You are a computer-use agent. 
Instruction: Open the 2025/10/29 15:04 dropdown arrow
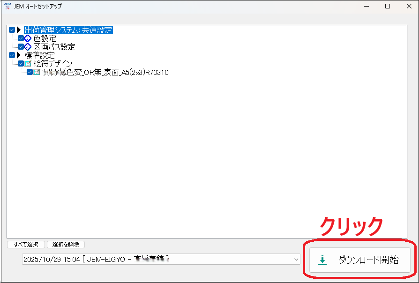(x=296, y=259)
